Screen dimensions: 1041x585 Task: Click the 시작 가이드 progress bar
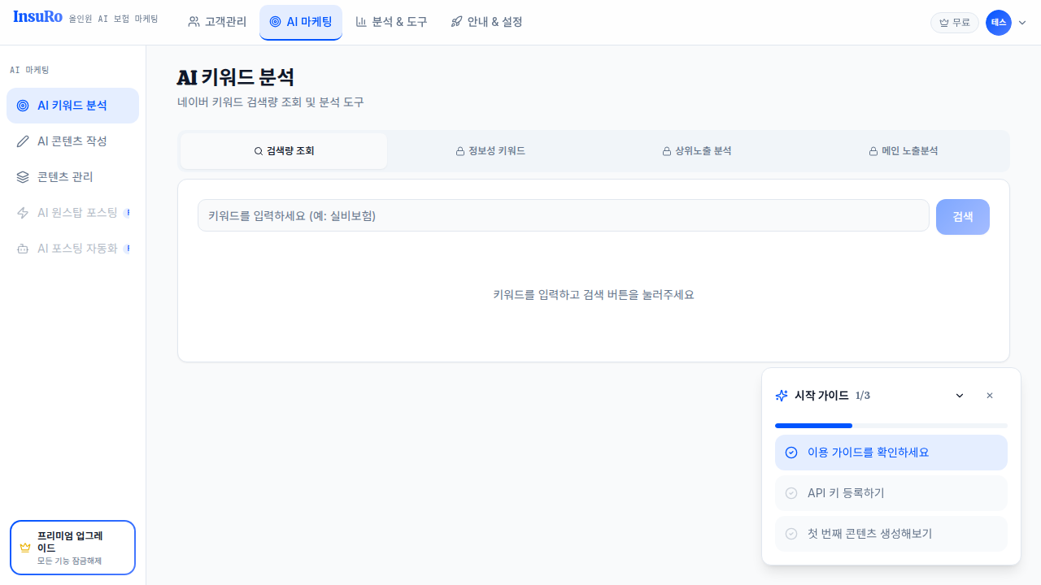[891, 426]
